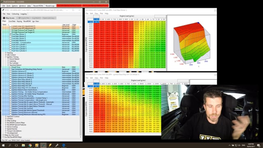
Task: Click the scroll-down arrow of the map tree
Action: coord(81,137)
